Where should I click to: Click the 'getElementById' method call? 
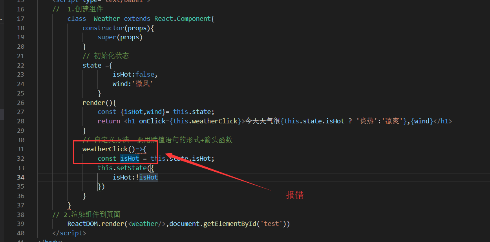pos(230,224)
